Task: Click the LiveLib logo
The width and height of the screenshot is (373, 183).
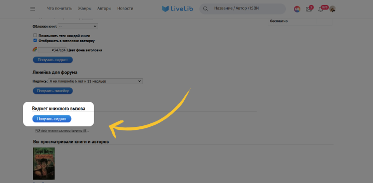Action: pos(177,9)
